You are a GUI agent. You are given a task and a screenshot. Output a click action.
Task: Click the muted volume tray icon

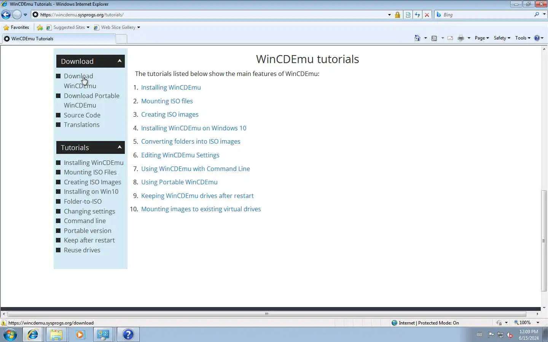coord(510,335)
